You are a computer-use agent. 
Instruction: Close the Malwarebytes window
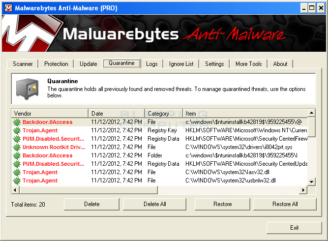(x=321, y=8)
